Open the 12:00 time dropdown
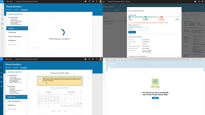Viewport: 205px width, 115px height. point(54,111)
